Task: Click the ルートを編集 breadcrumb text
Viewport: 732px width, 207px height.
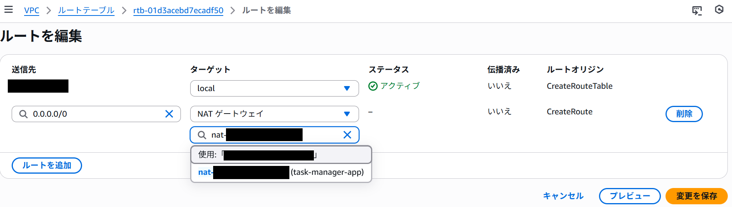Action: pyautogui.click(x=266, y=10)
